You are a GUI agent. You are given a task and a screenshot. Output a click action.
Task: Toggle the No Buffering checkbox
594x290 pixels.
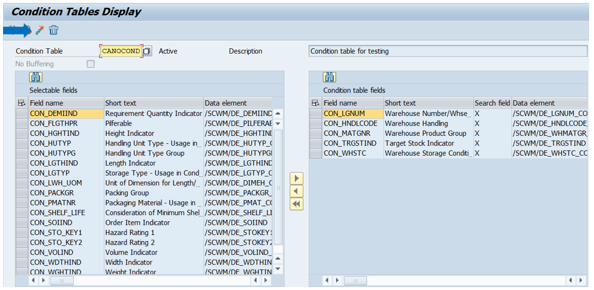coord(90,64)
